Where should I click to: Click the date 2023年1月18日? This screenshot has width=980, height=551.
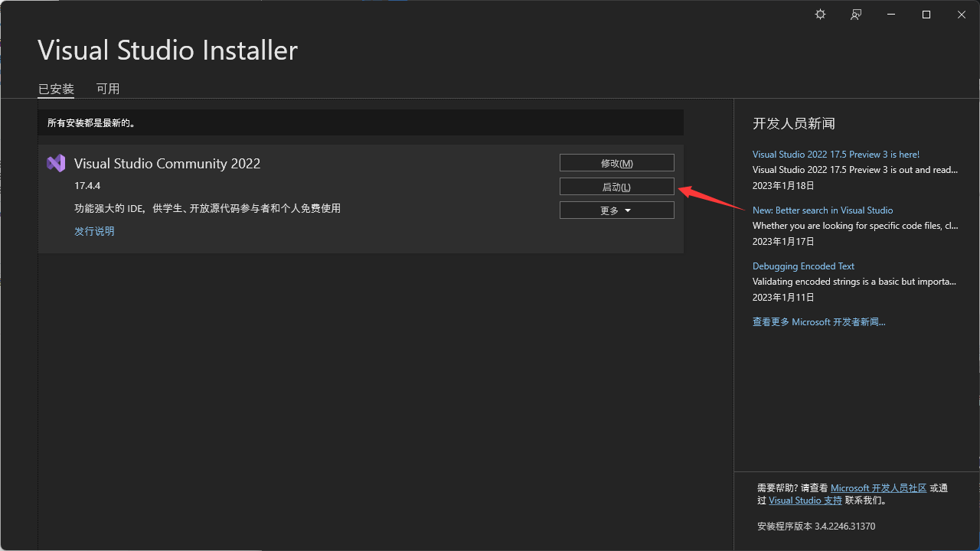783,186
